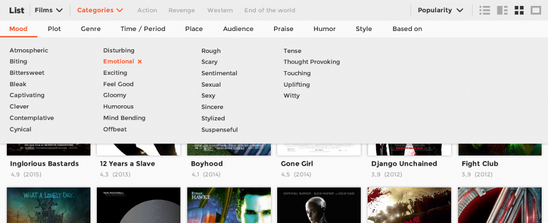548x223 pixels.
Task: Select the grid view icon
Action: [x=519, y=11]
